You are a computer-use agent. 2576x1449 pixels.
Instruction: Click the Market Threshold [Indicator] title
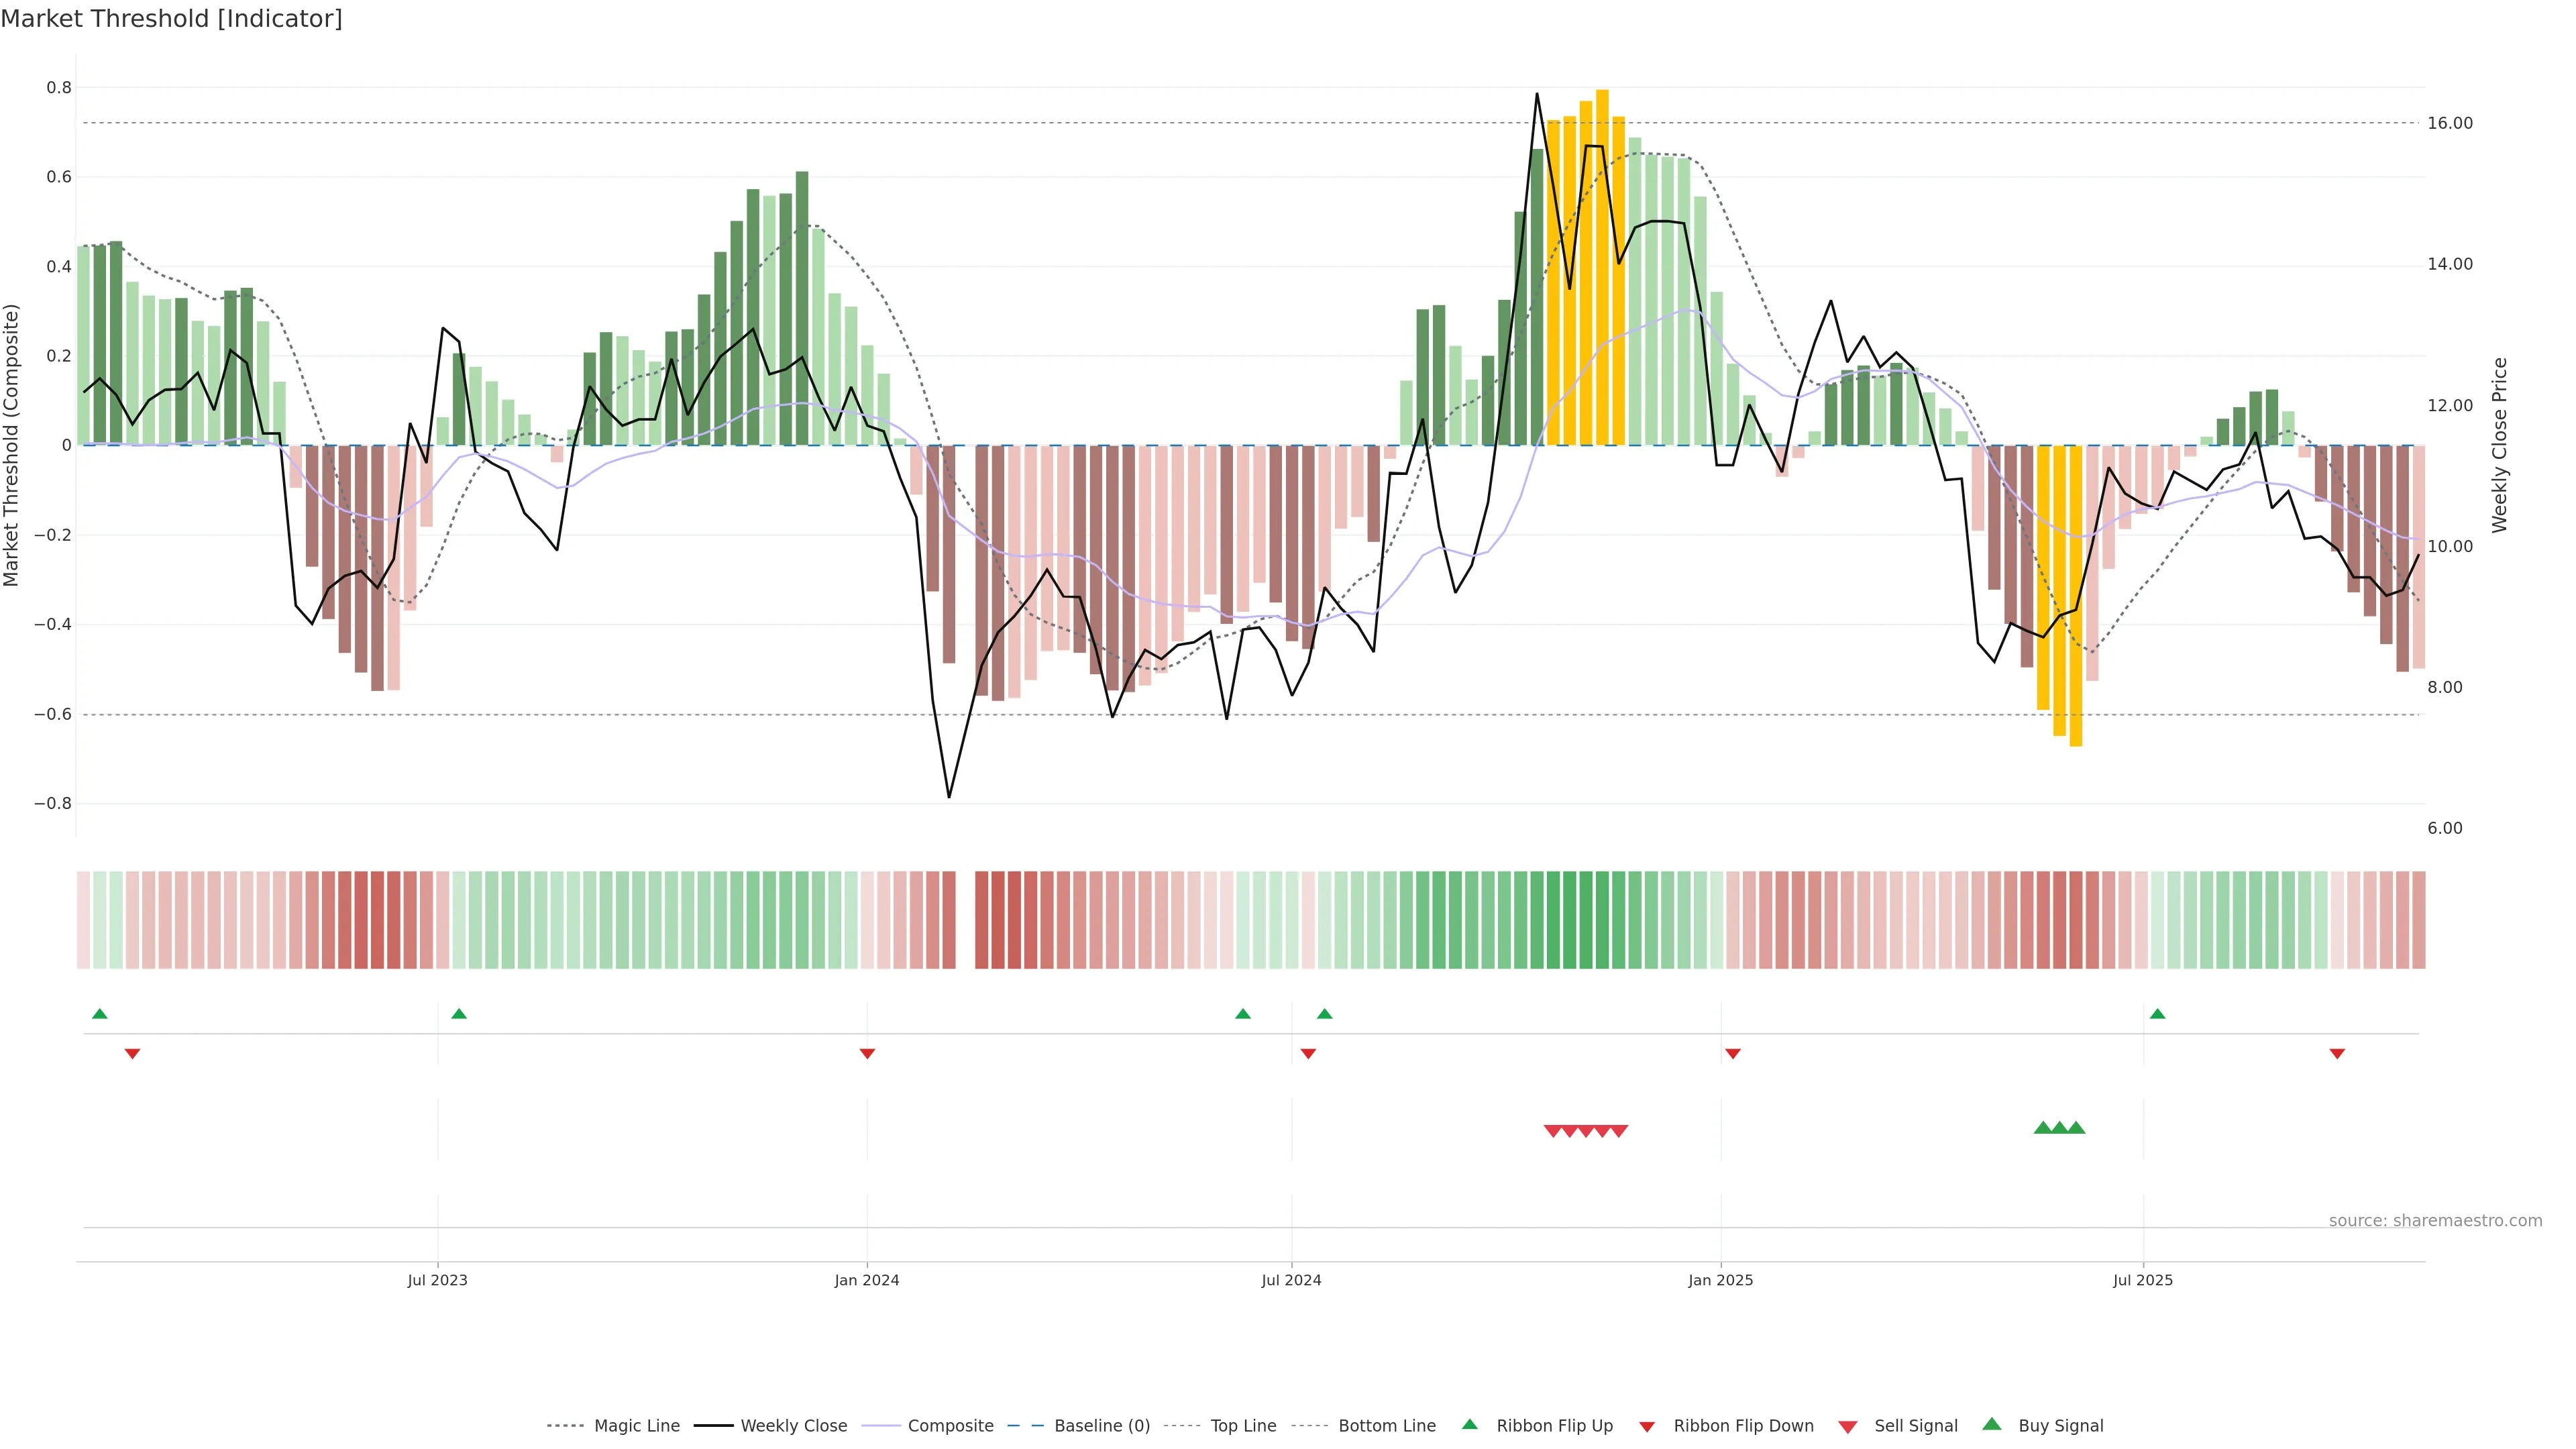pos(171,19)
